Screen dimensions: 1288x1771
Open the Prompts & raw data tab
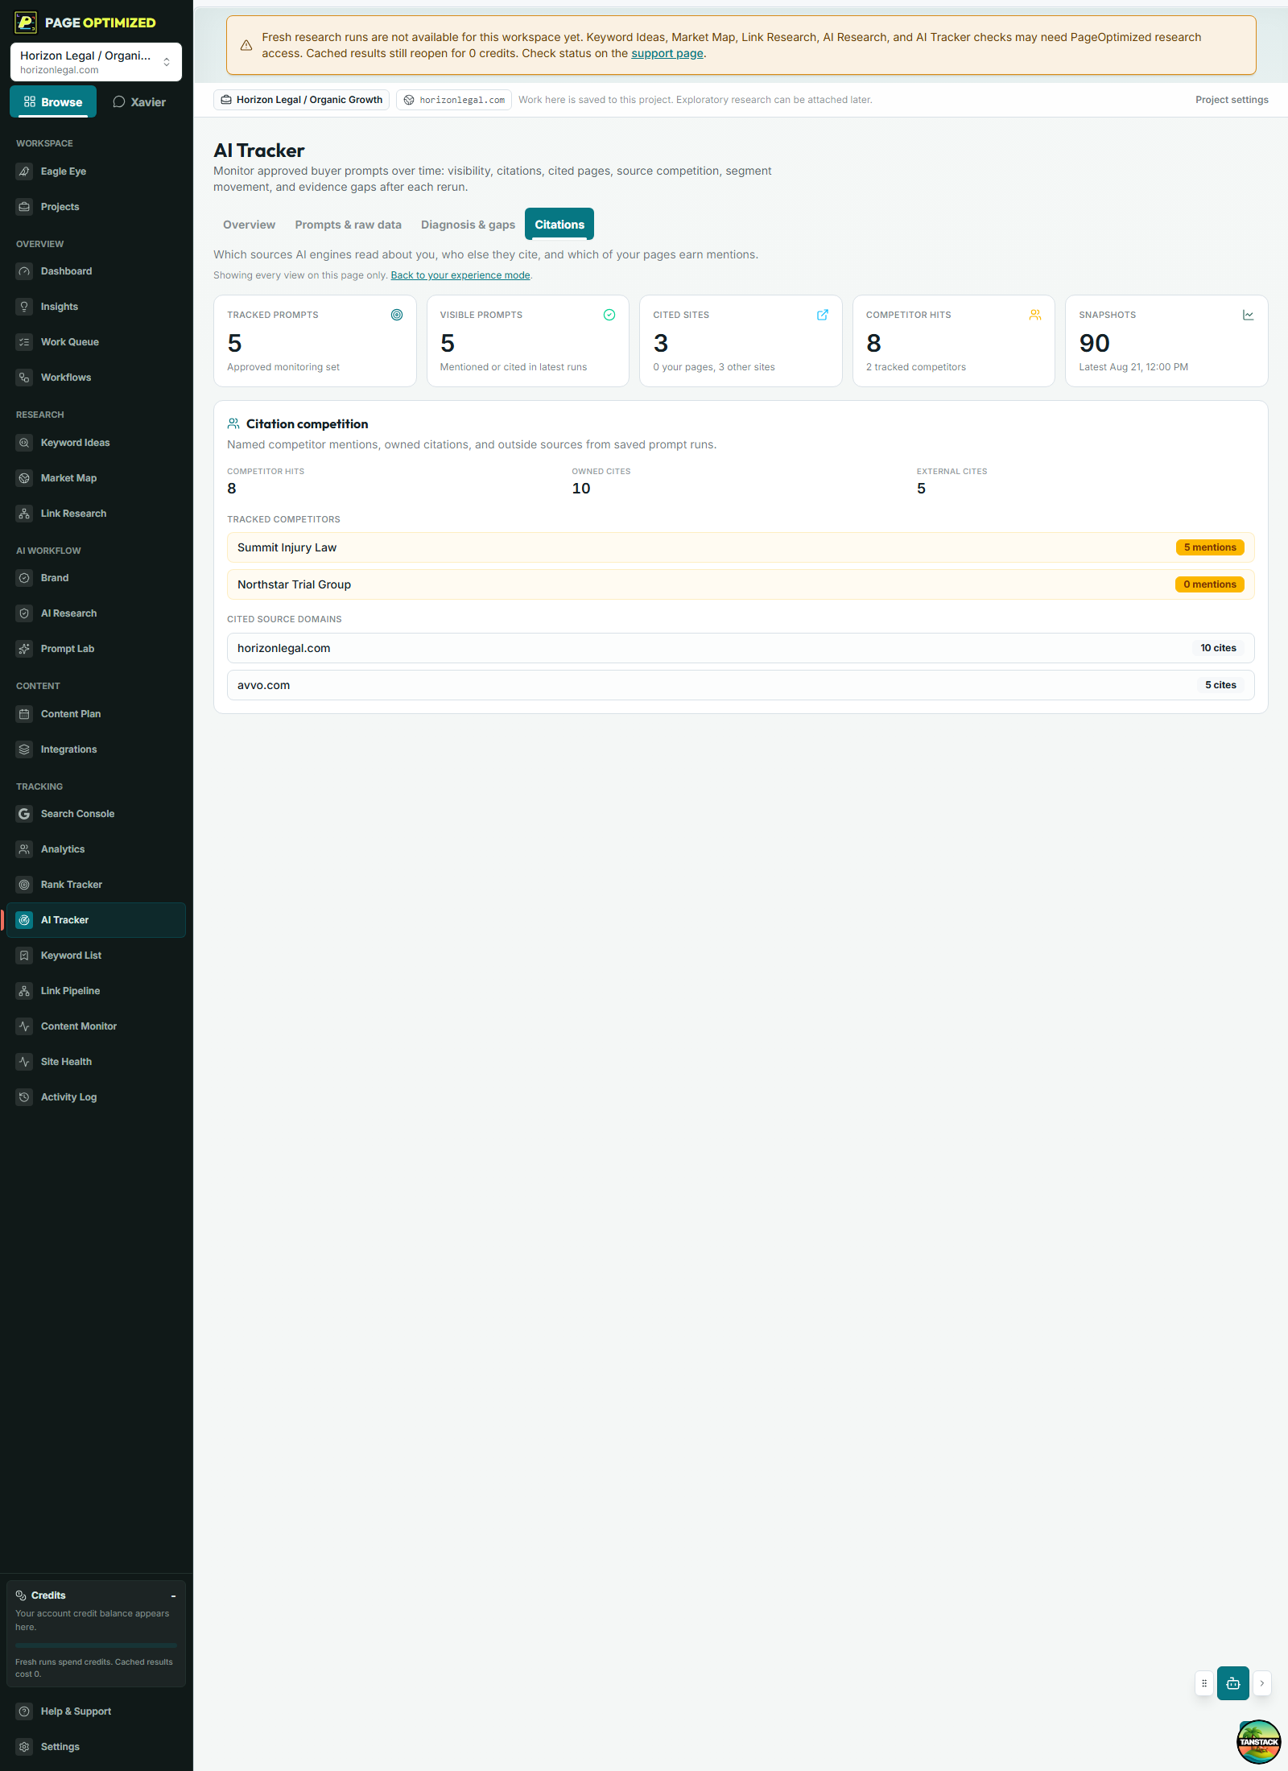point(348,225)
